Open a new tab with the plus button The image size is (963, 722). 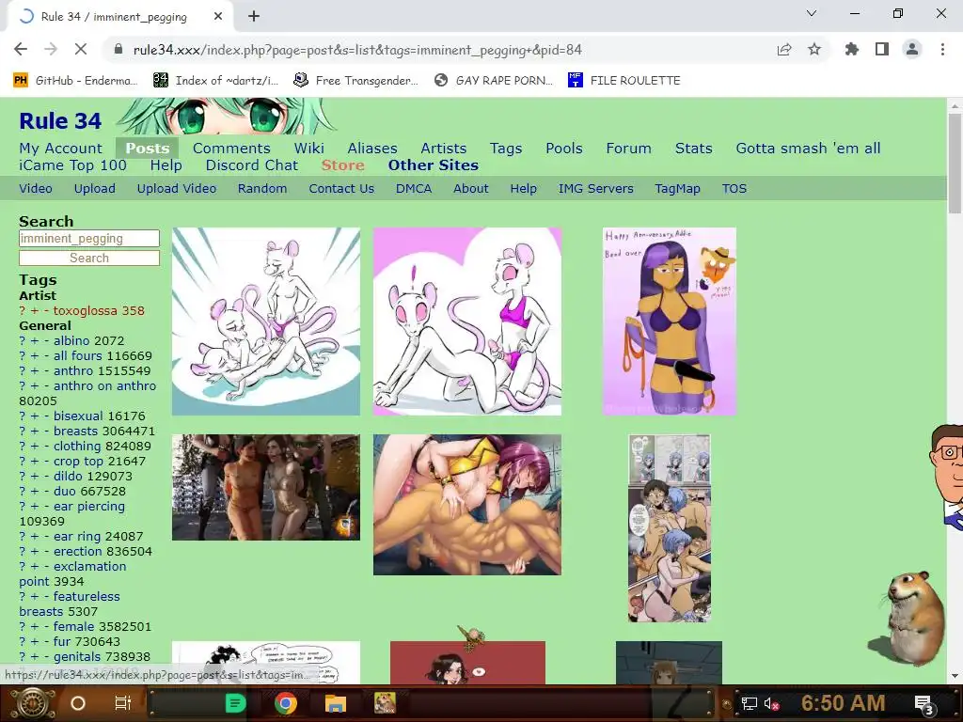coord(254,17)
